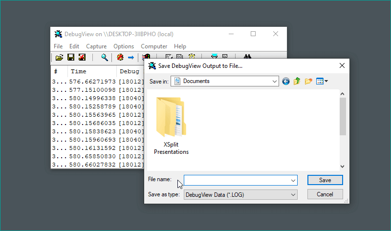Screen dimensions: 391x231
Task: Select the row with time 577.15100098
Action: click(98, 90)
